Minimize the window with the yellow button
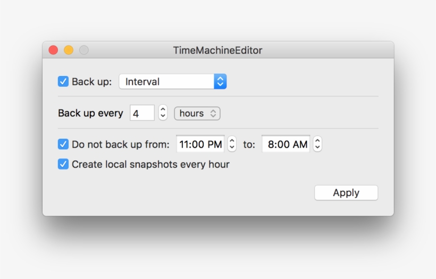Viewport: 436px width, 279px height. (x=69, y=50)
